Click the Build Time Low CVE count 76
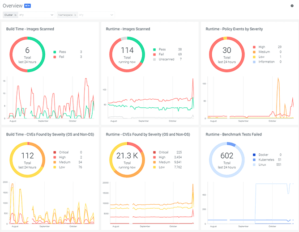The height and width of the screenshot is (232, 299). (x=80, y=167)
